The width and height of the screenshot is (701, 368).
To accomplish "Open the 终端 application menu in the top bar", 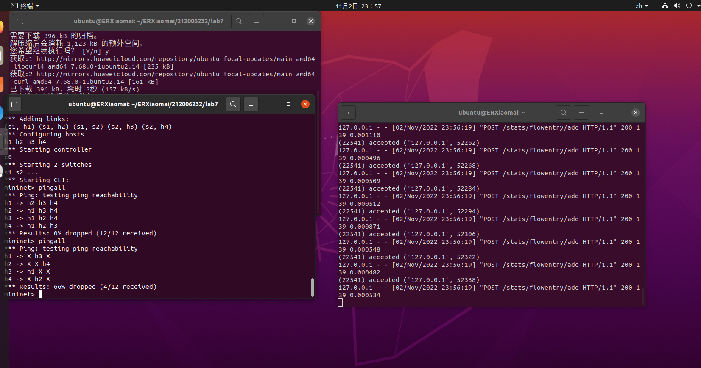I will pyautogui.click(x=25, y=6).
